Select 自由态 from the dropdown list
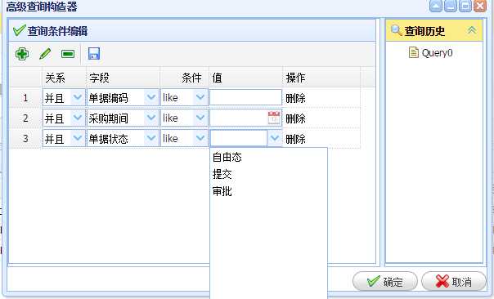494x299 pixels. 227,157
